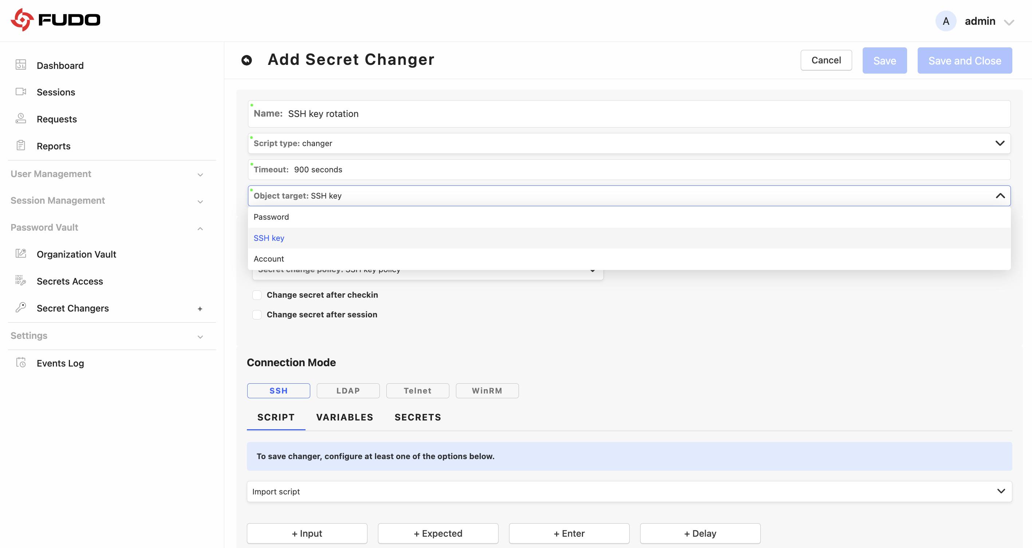Add an Expected script step
1032x548 pixels.
(438, 533)
